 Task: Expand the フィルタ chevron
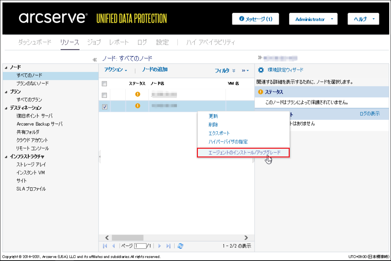[x=234, y=71]
